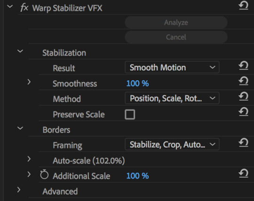The height and width of the screenshot is (201, 254).
Task: Open the Framing dropdown
Action: tap(172, 144)
